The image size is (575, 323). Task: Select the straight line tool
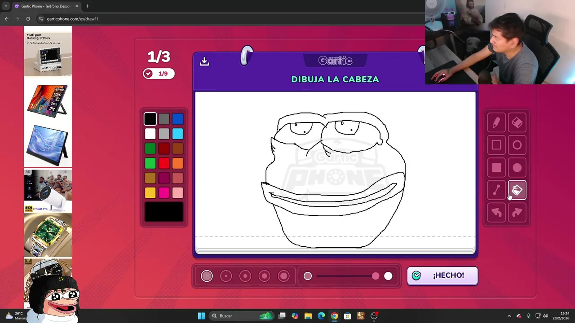click(496, 190)
